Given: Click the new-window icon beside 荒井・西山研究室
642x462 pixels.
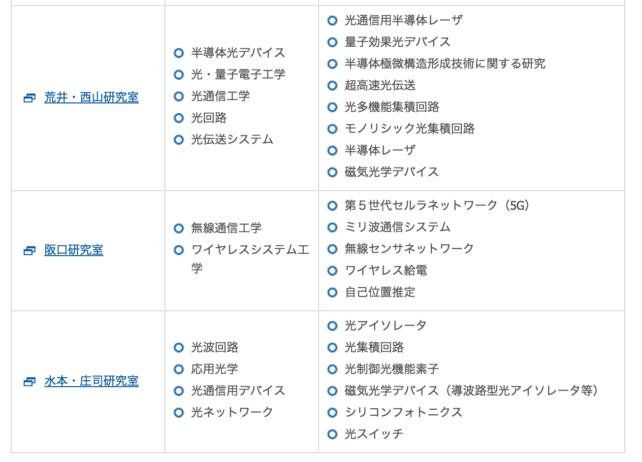Looking at the screenshot, I should pyautogui.click(x=30, y=98).
